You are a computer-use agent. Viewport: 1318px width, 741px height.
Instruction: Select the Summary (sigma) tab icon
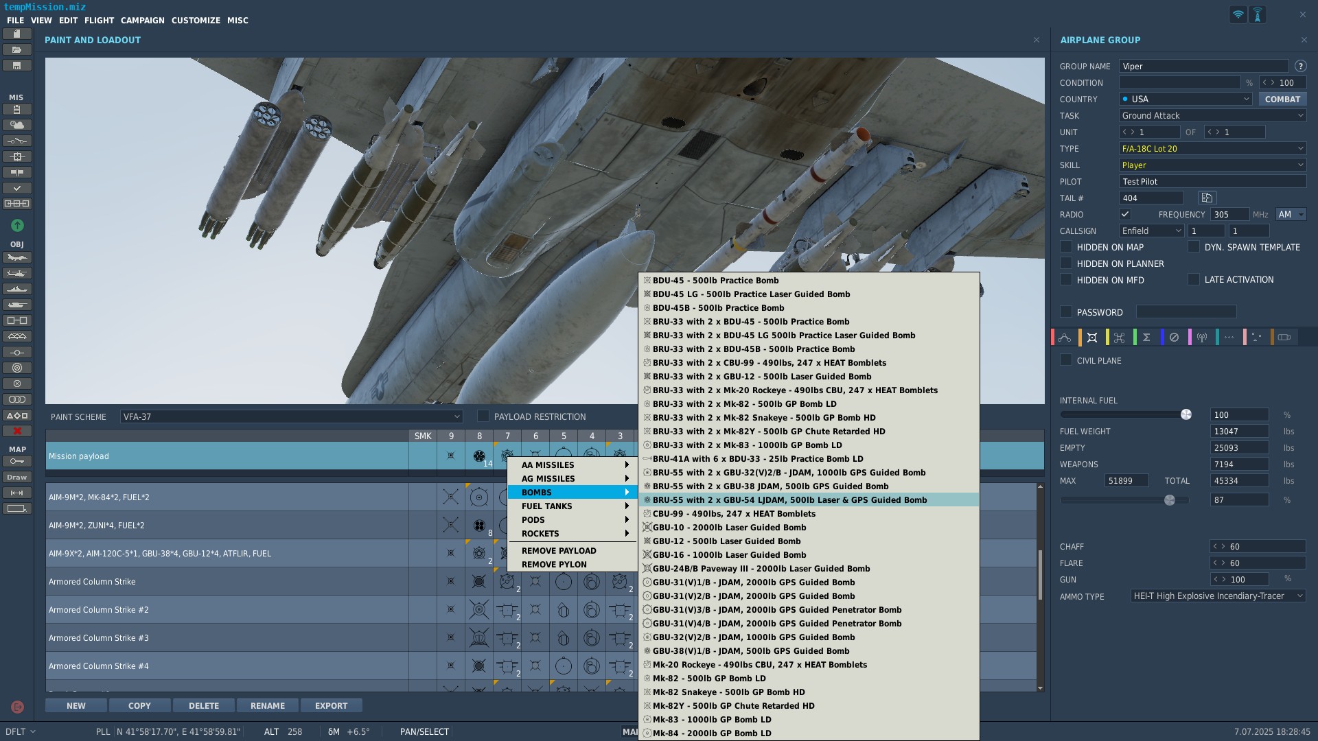[x=1147, y=337]
